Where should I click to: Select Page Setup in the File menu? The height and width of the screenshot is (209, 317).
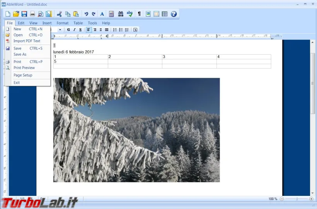click(23, 75)
